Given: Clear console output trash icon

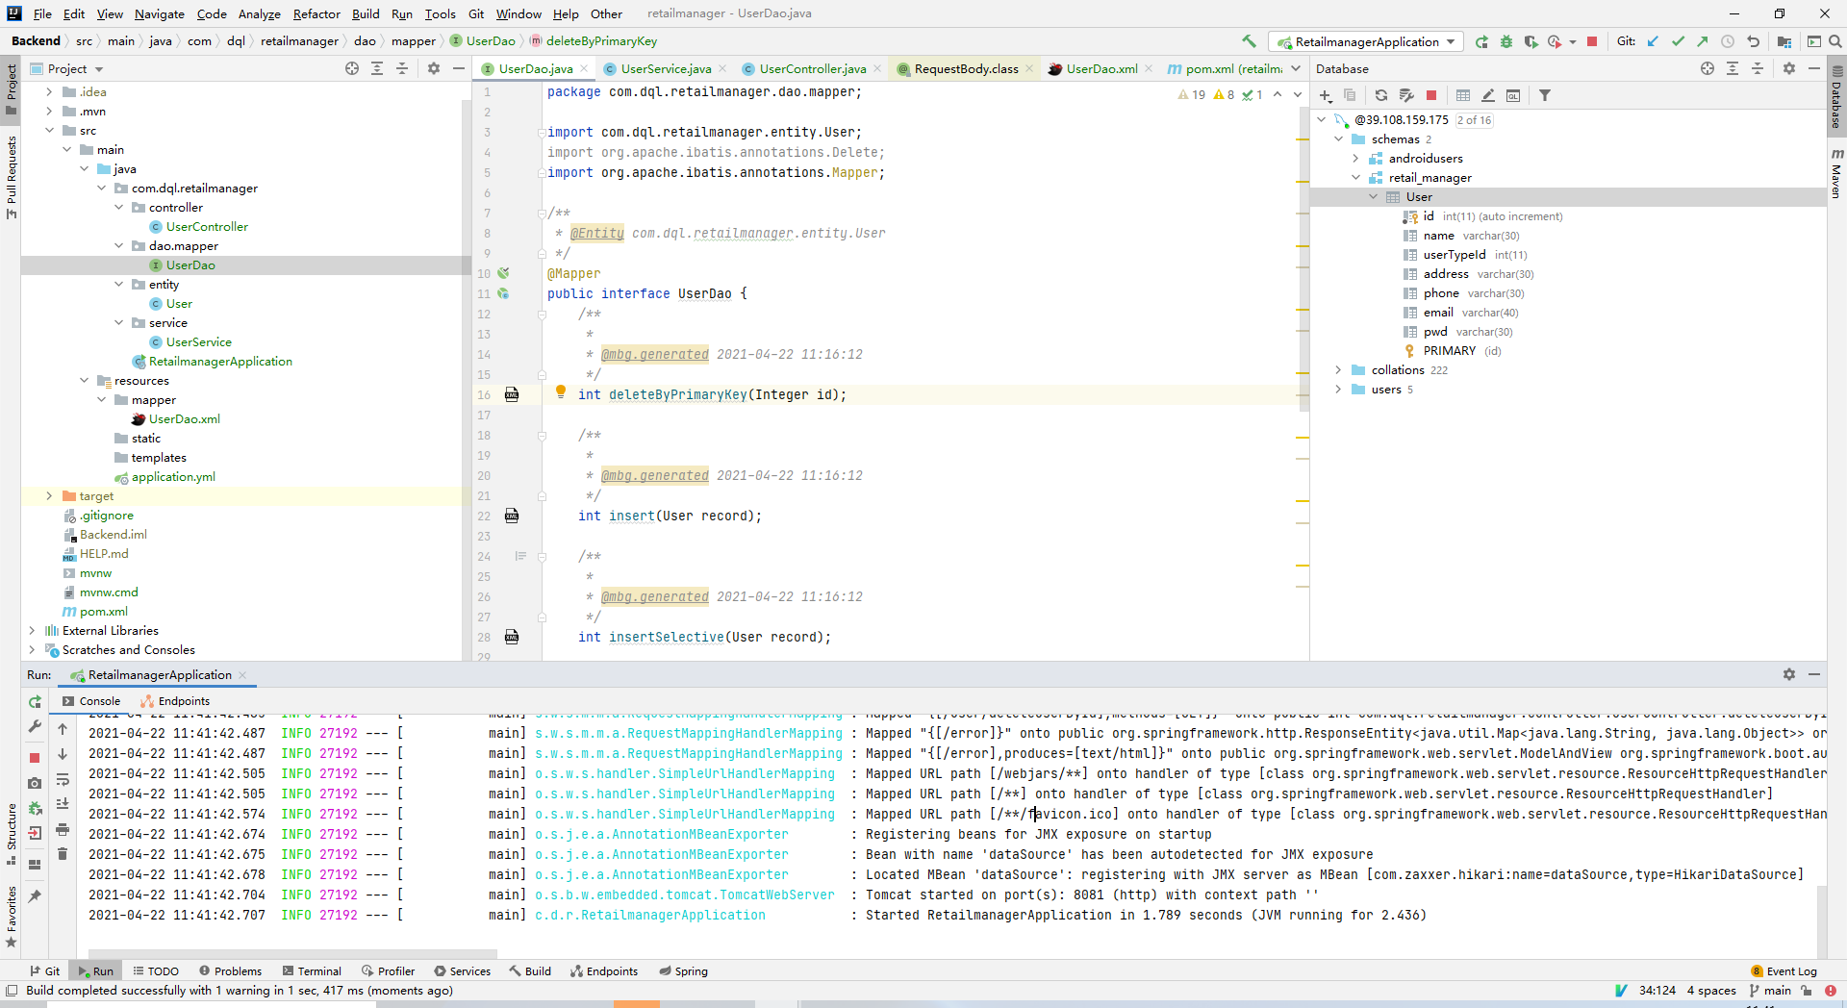Looking at the screenshot, I should point(63,853).
